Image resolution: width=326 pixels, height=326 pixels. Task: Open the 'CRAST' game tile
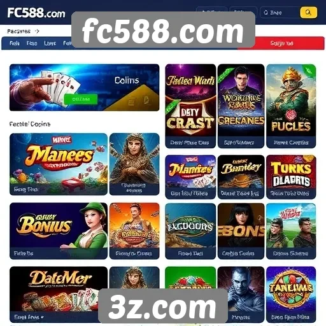coord(190,106)
